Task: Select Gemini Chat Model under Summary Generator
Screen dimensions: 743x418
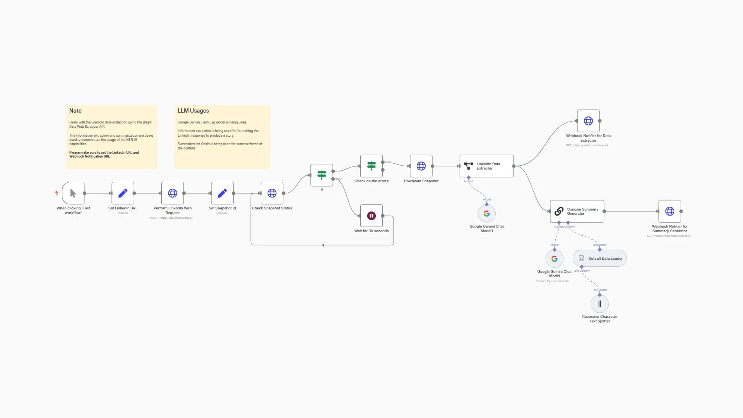Action: coord(555,259)
